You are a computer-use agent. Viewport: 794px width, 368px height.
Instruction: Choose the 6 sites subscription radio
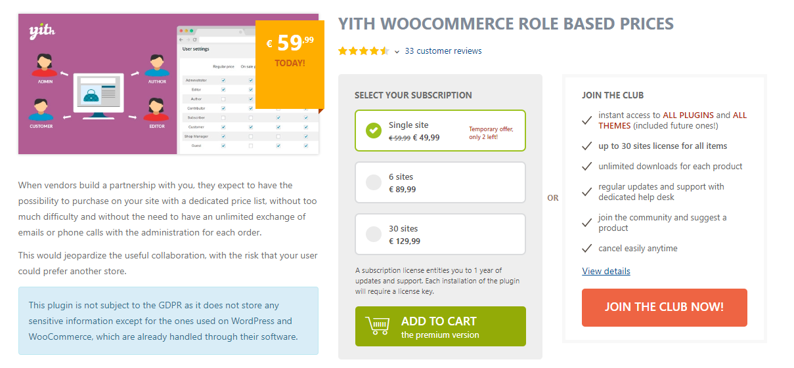tap(374, 182)
